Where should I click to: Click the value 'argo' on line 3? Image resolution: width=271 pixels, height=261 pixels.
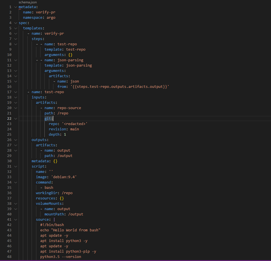pyautogui.click(x=51, y=17)
